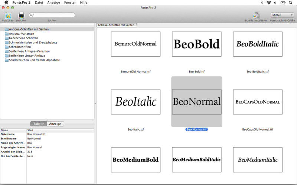Select the BeoCapsOldNormal font thumbnail
The image size is (297, 185).
(x=258, y=102)
